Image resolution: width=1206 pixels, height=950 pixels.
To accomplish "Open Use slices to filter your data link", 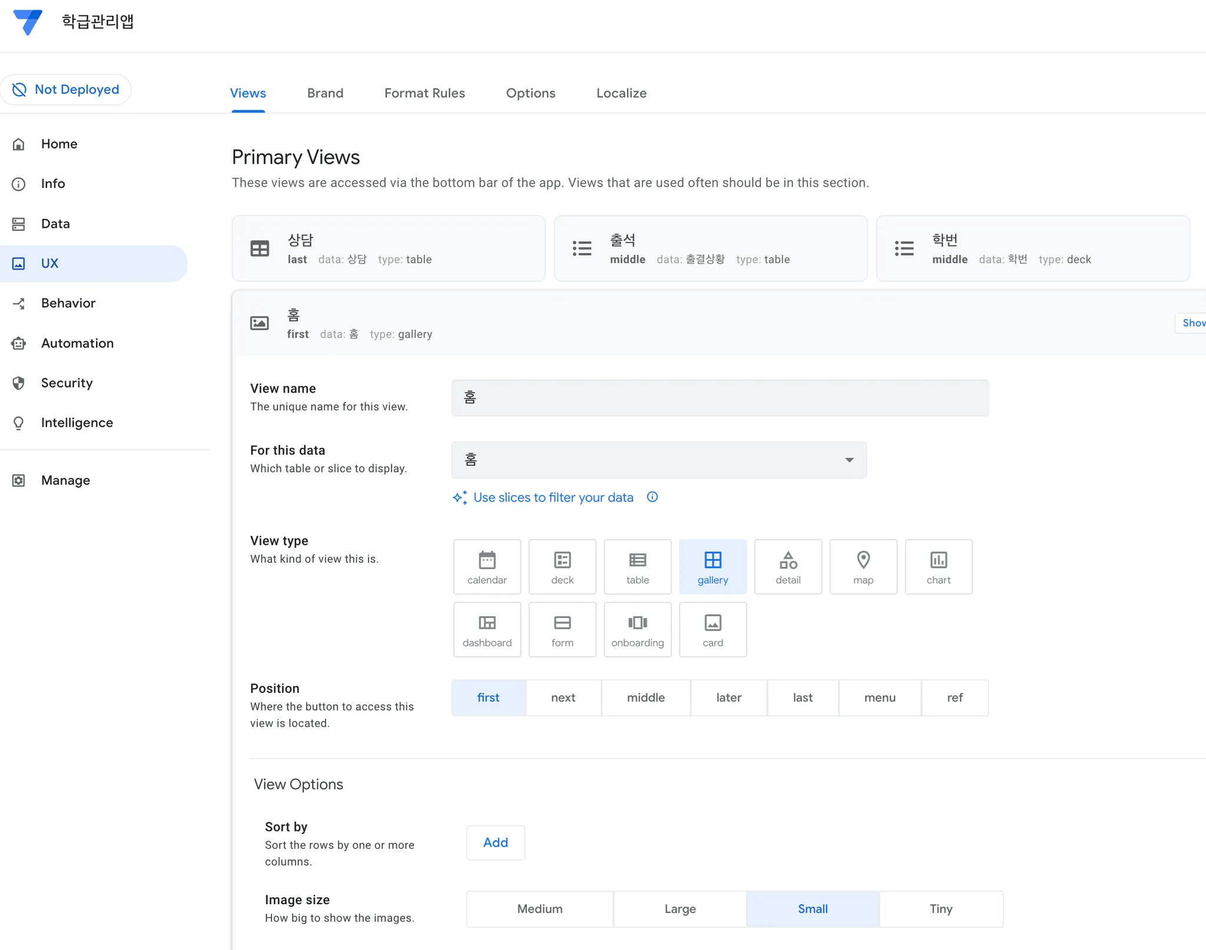I will [552, 497].
